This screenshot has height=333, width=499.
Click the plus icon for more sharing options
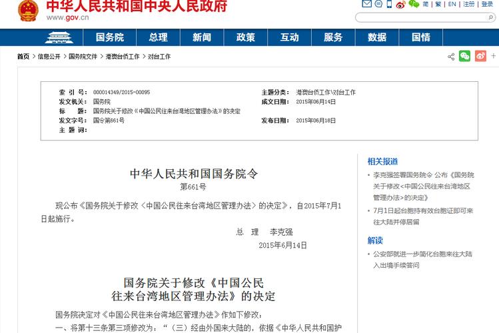(x=493, y=56)
